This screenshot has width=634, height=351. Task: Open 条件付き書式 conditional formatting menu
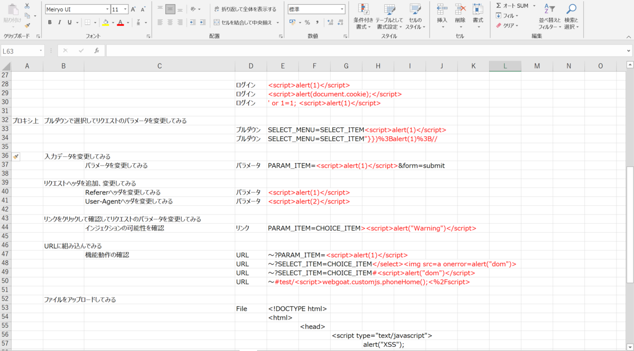click(363, 16)
